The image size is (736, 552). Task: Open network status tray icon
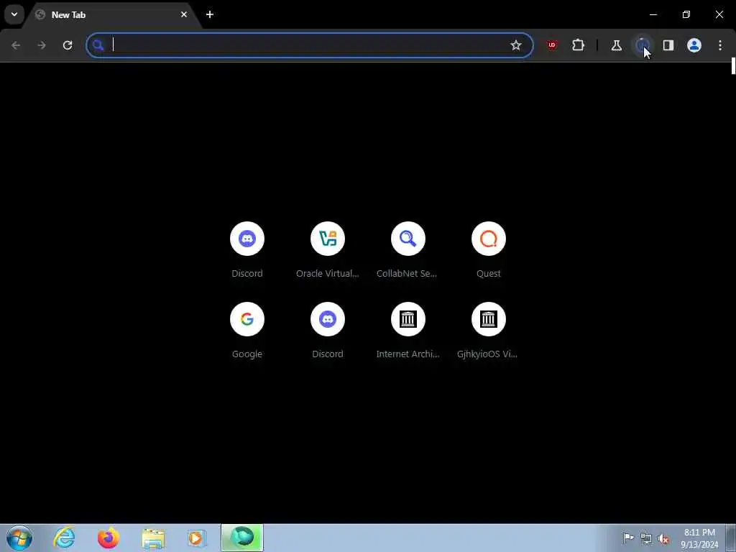[646, 538]
